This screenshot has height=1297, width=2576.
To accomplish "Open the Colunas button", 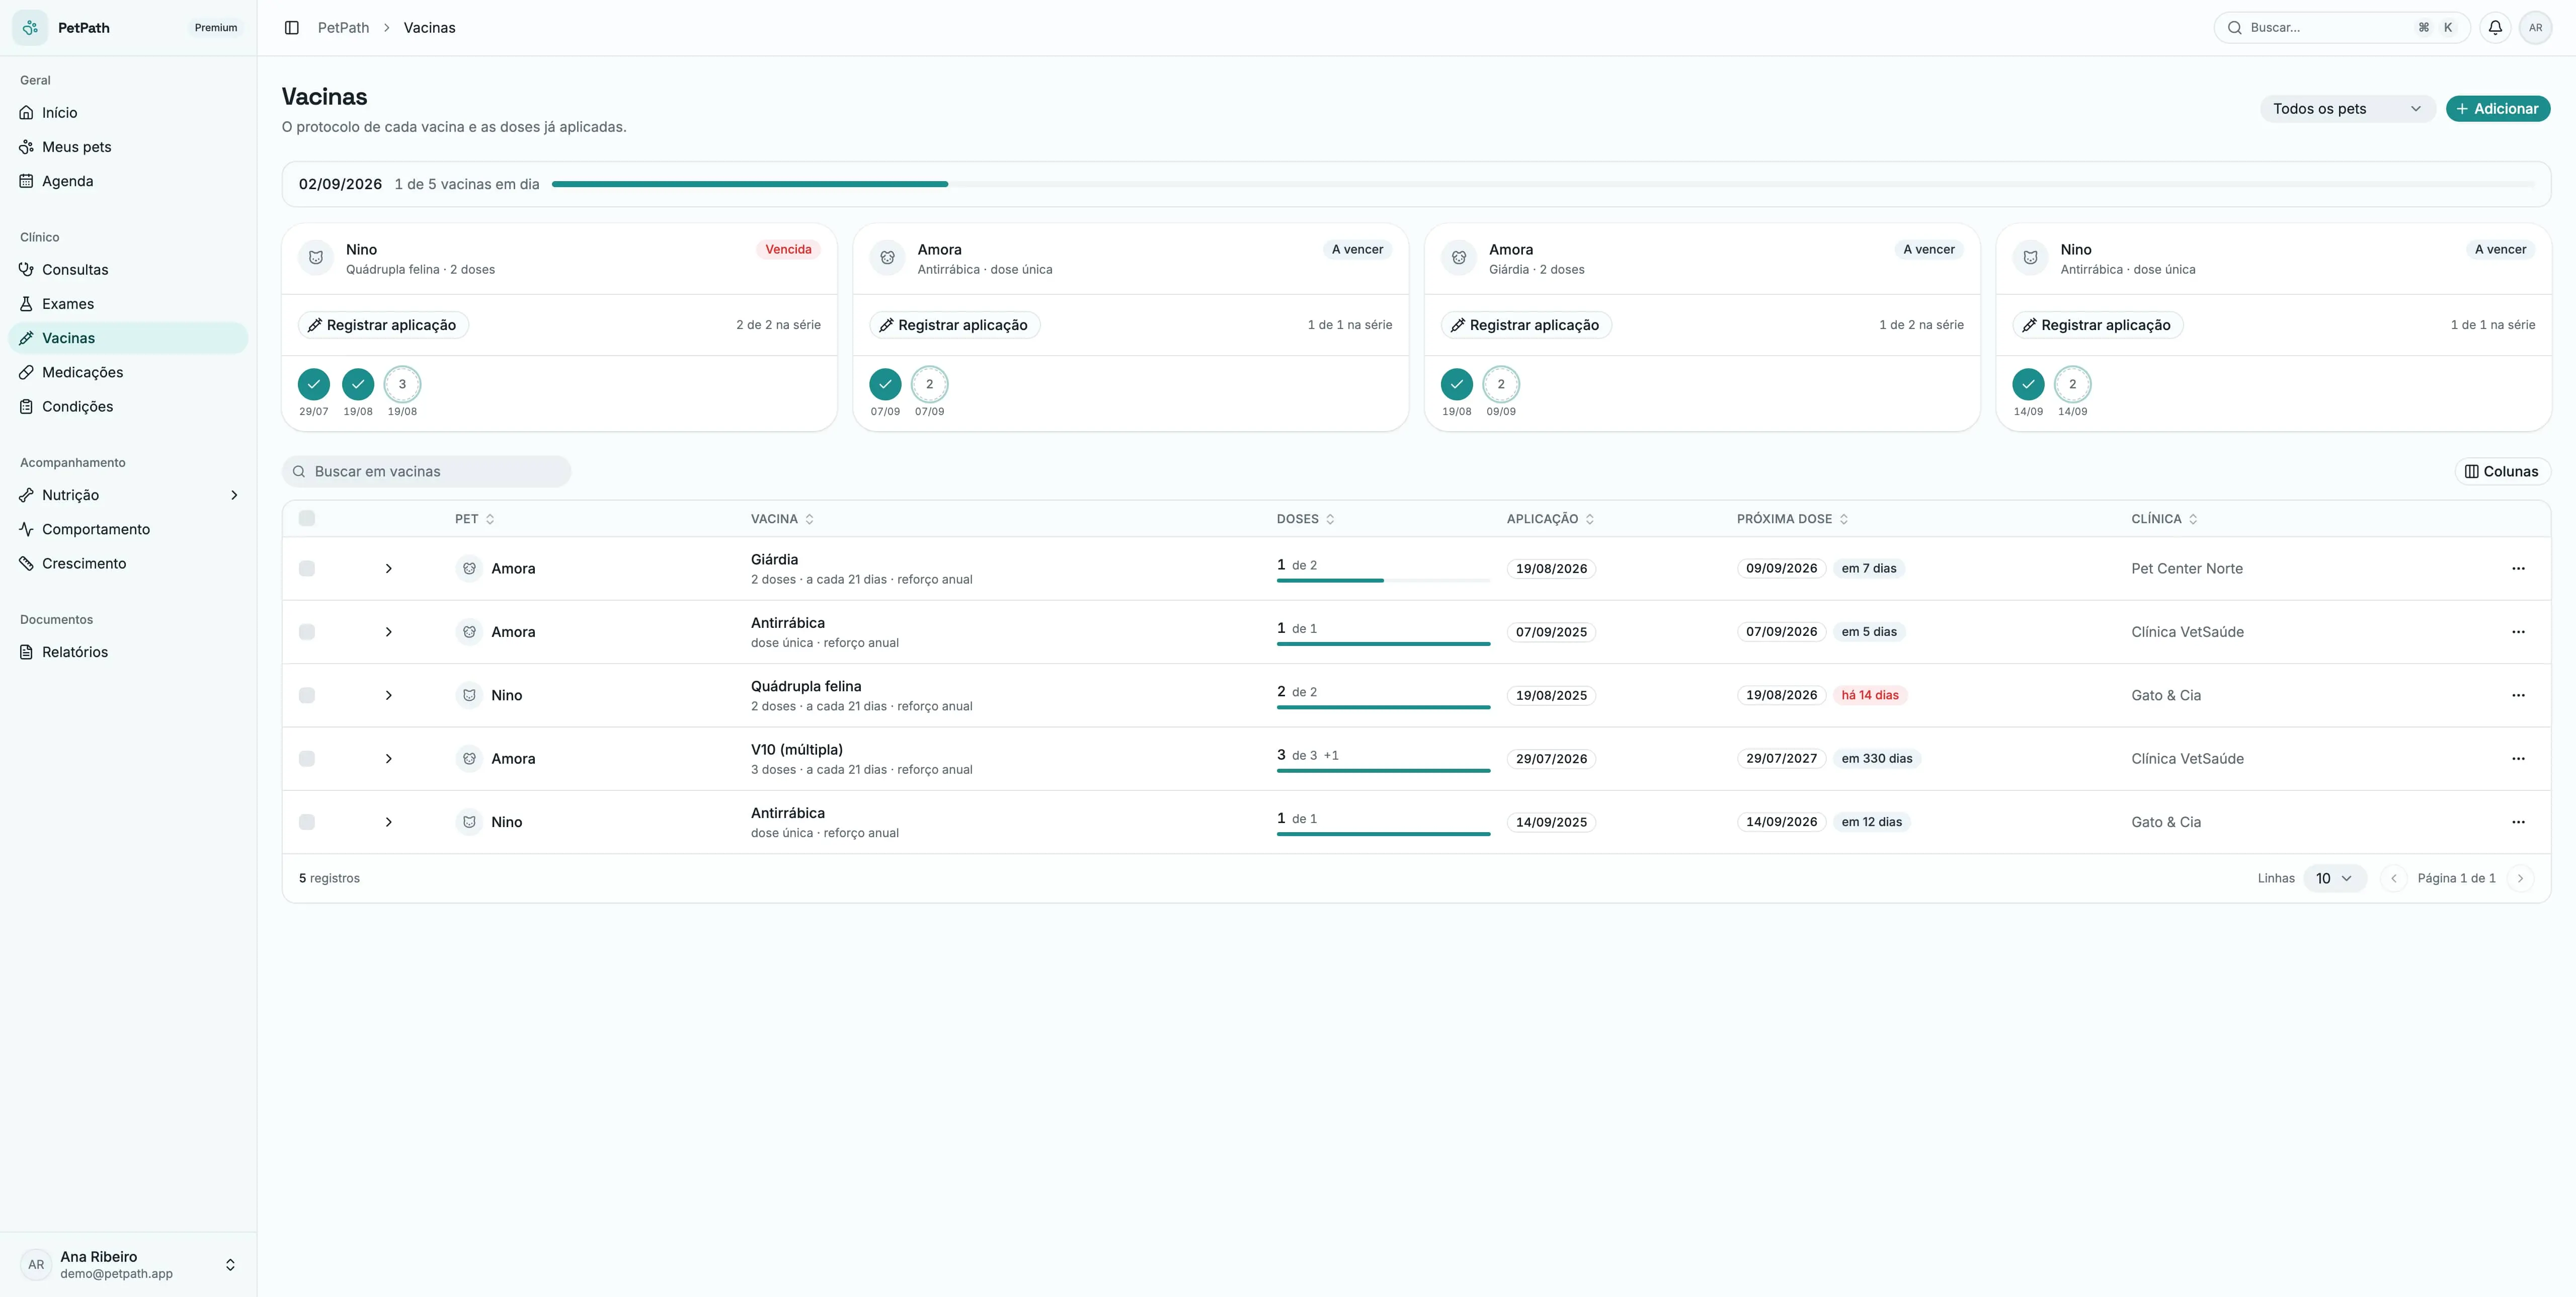I will 2501,472.
